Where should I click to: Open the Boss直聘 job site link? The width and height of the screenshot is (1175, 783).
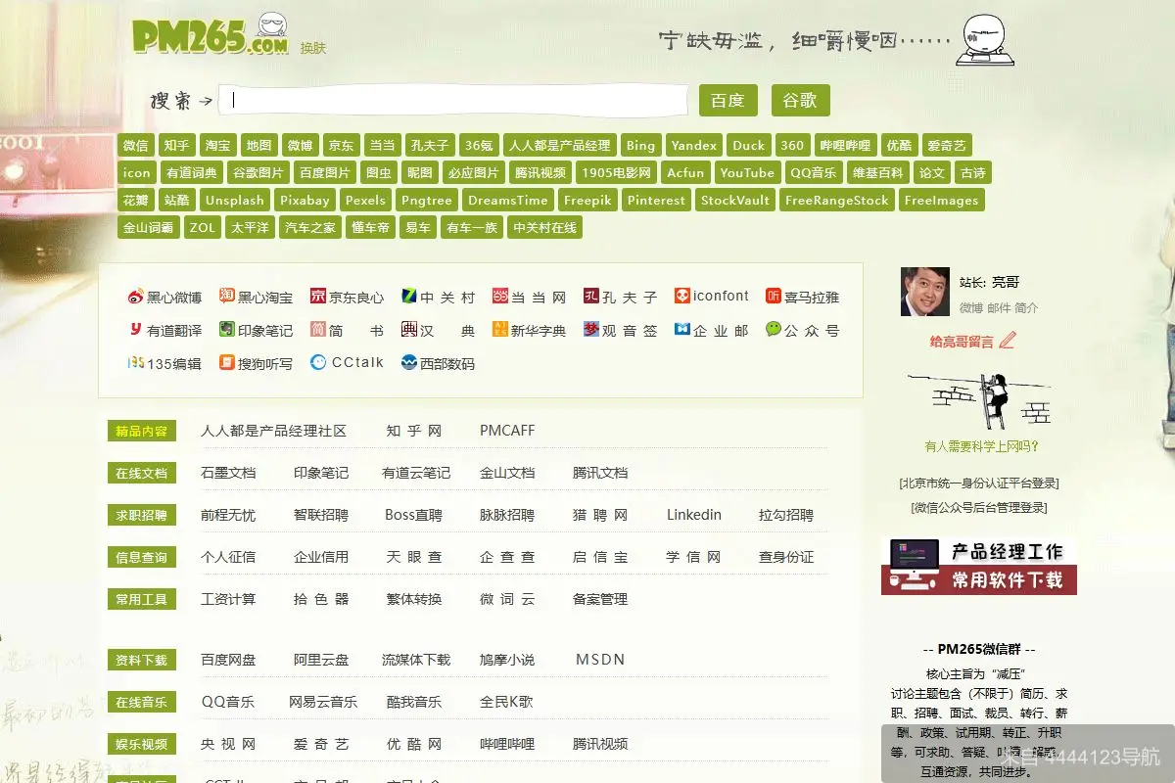[x=415, y=514]
